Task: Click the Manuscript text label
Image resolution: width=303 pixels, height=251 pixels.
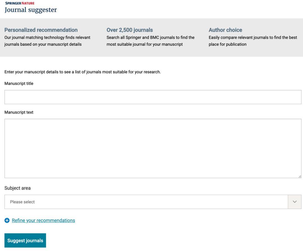Action: pos(19,112)
